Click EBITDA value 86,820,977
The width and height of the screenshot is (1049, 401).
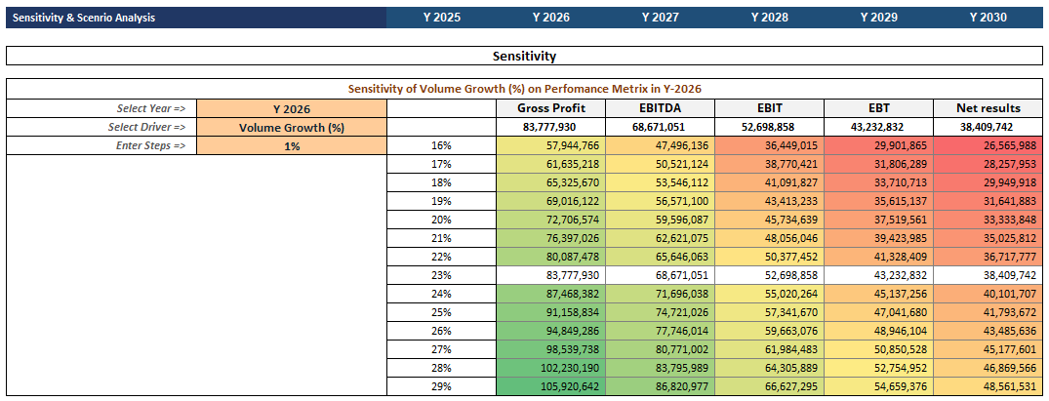661,386
